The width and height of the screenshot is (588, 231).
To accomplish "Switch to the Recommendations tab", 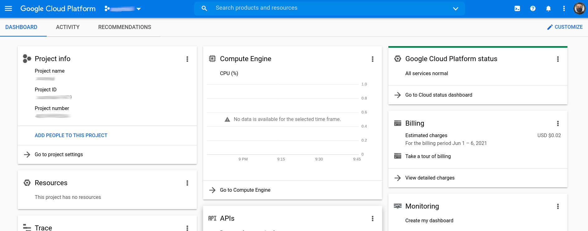I will tap(125, 27).
